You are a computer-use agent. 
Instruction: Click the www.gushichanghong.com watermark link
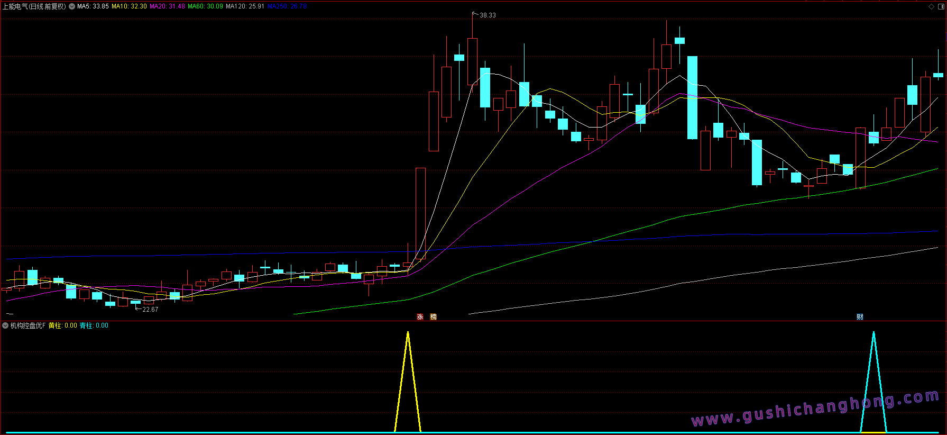815,409
